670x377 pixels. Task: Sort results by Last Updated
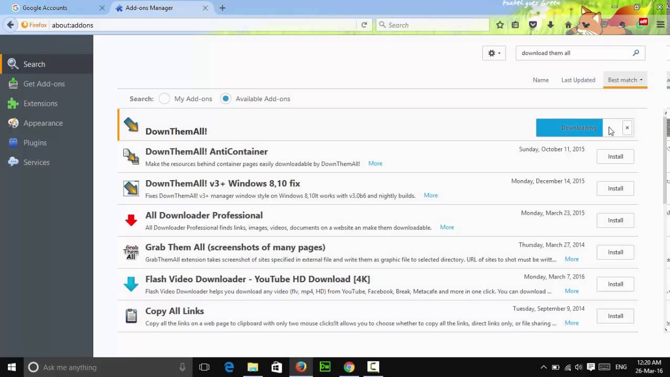click(578, 80)
